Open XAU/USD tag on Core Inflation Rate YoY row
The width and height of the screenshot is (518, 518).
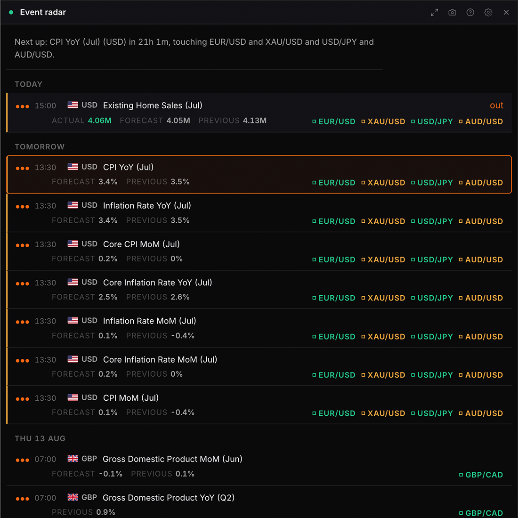[383, 298]
